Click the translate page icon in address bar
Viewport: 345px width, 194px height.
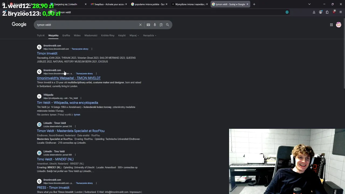287,12
